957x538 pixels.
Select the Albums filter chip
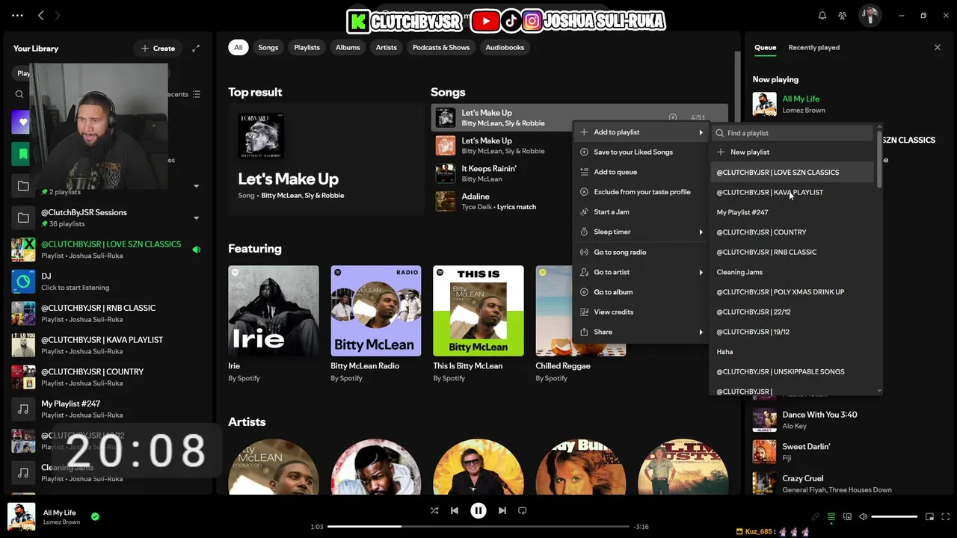pos(348,47)
